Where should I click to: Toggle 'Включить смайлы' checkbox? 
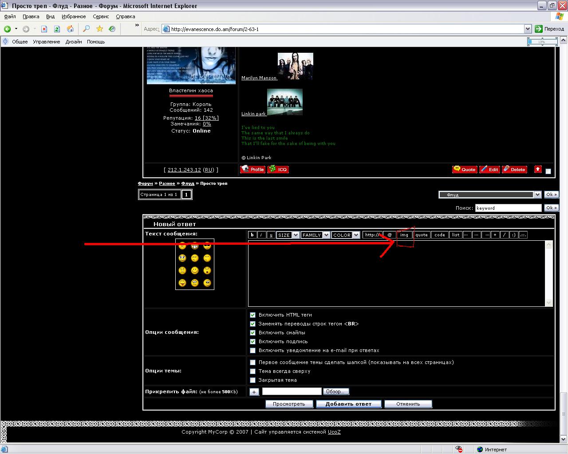click(x=253, y=333)
